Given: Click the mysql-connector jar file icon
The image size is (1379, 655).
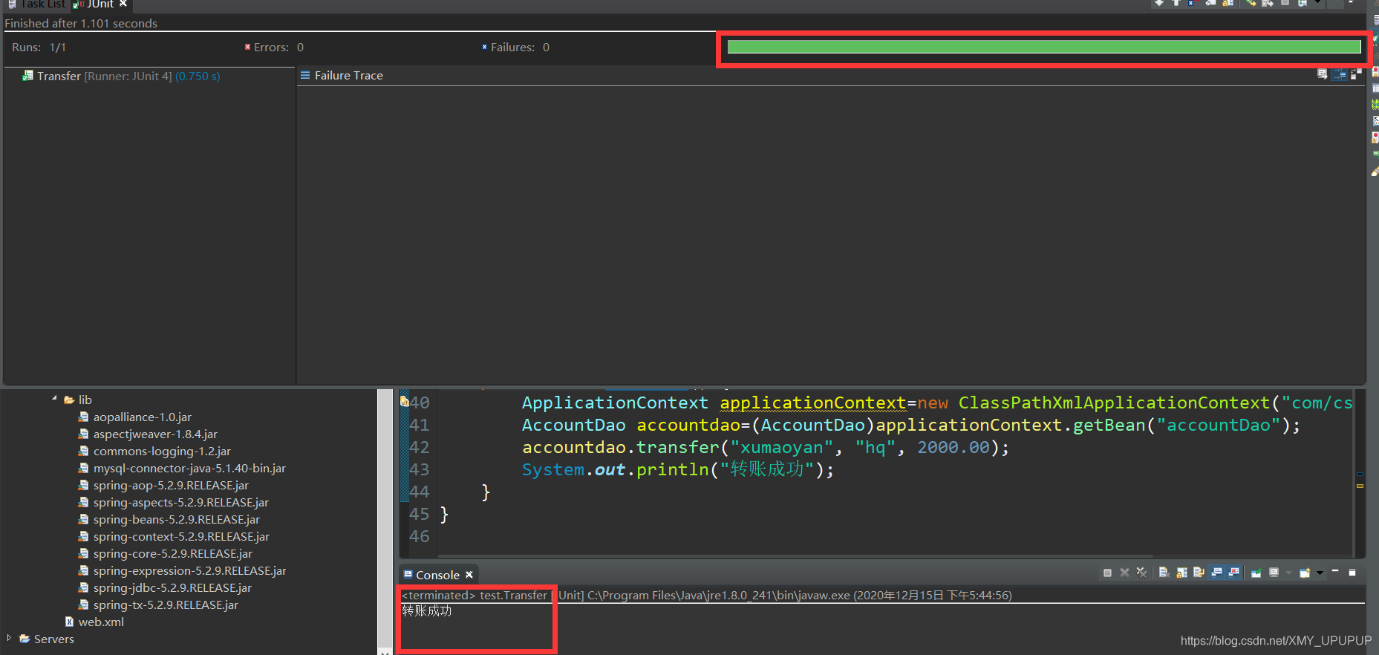Looking at the screenshot, I should 84,468.
